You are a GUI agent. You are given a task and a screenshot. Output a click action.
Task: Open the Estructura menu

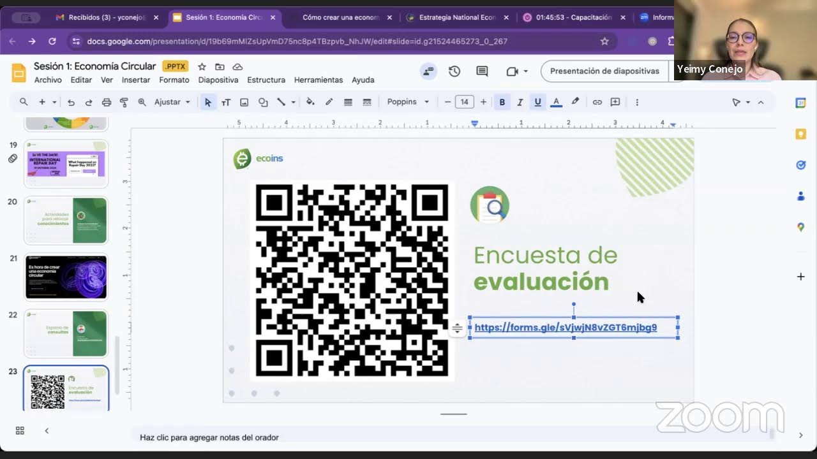266,80
